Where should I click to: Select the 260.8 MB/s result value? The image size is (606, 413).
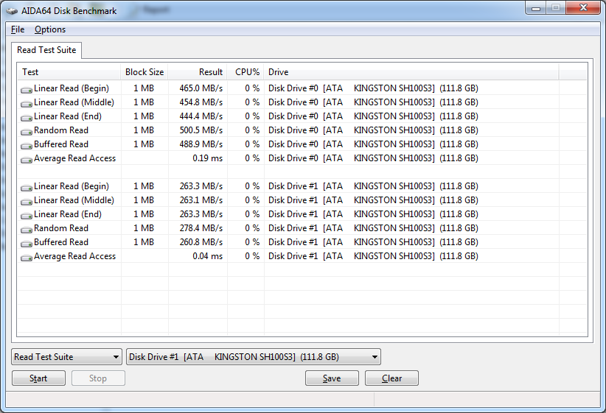point(201,242)
